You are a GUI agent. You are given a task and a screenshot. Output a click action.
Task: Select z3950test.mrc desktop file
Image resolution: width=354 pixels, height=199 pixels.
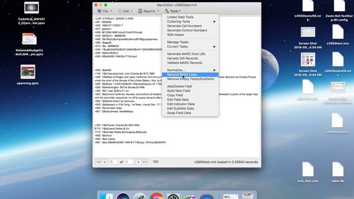[x=338, y=35]
